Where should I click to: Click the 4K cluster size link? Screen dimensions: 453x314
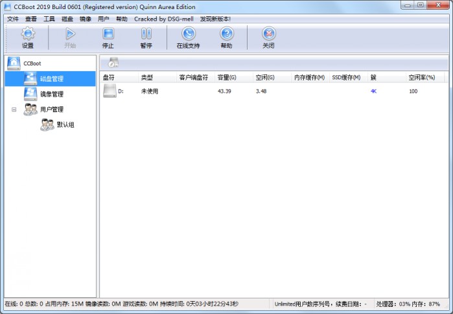tap(373, 91)
